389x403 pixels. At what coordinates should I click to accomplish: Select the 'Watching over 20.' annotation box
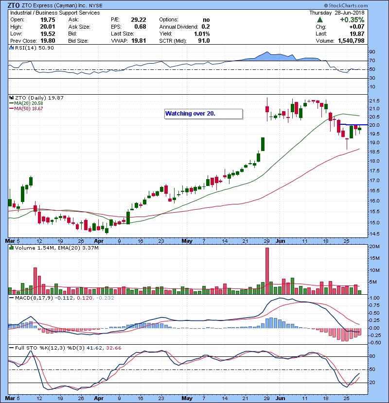coord(203,114)
